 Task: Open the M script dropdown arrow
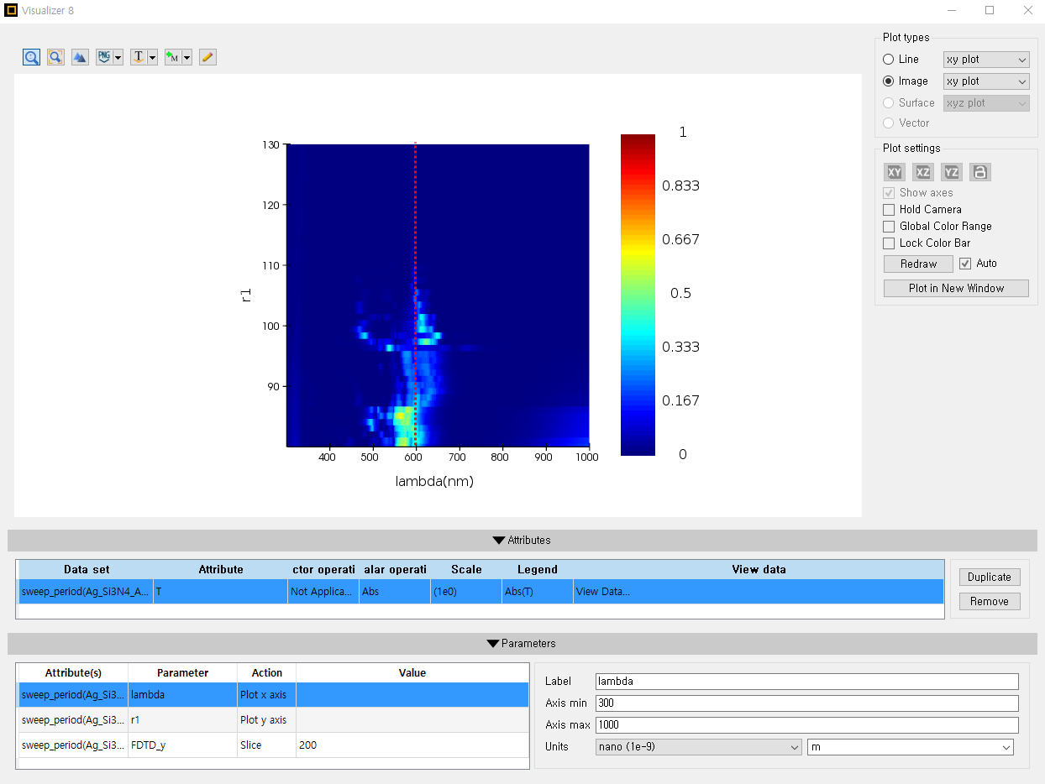[187, 58]
